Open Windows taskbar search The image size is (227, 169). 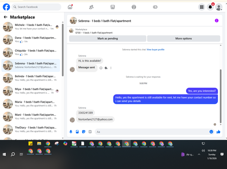(x=13, y=154)
